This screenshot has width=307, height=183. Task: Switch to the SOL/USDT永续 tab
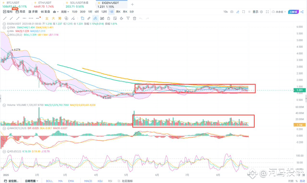(77, 4)
